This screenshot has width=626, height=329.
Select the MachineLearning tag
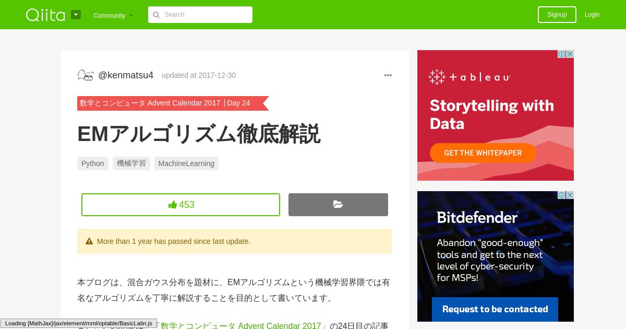click(186, 163)
